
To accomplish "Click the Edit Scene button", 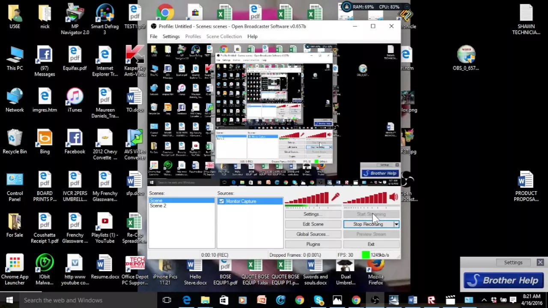I will coord(313,224).
